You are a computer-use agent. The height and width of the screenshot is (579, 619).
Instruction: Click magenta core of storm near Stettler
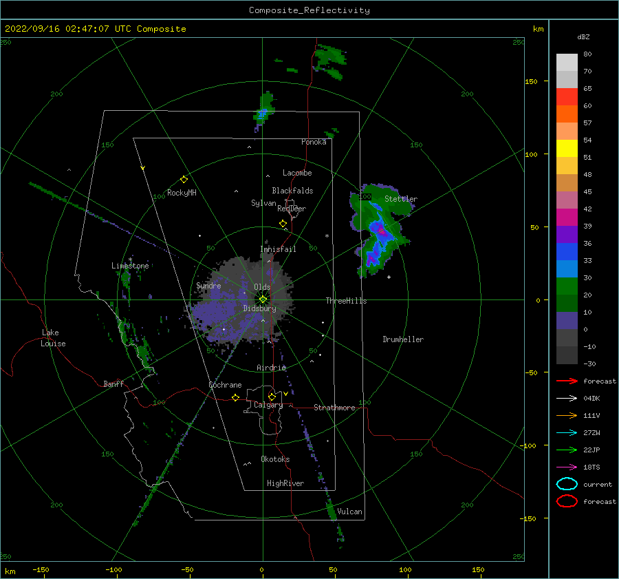coord(381,231)
